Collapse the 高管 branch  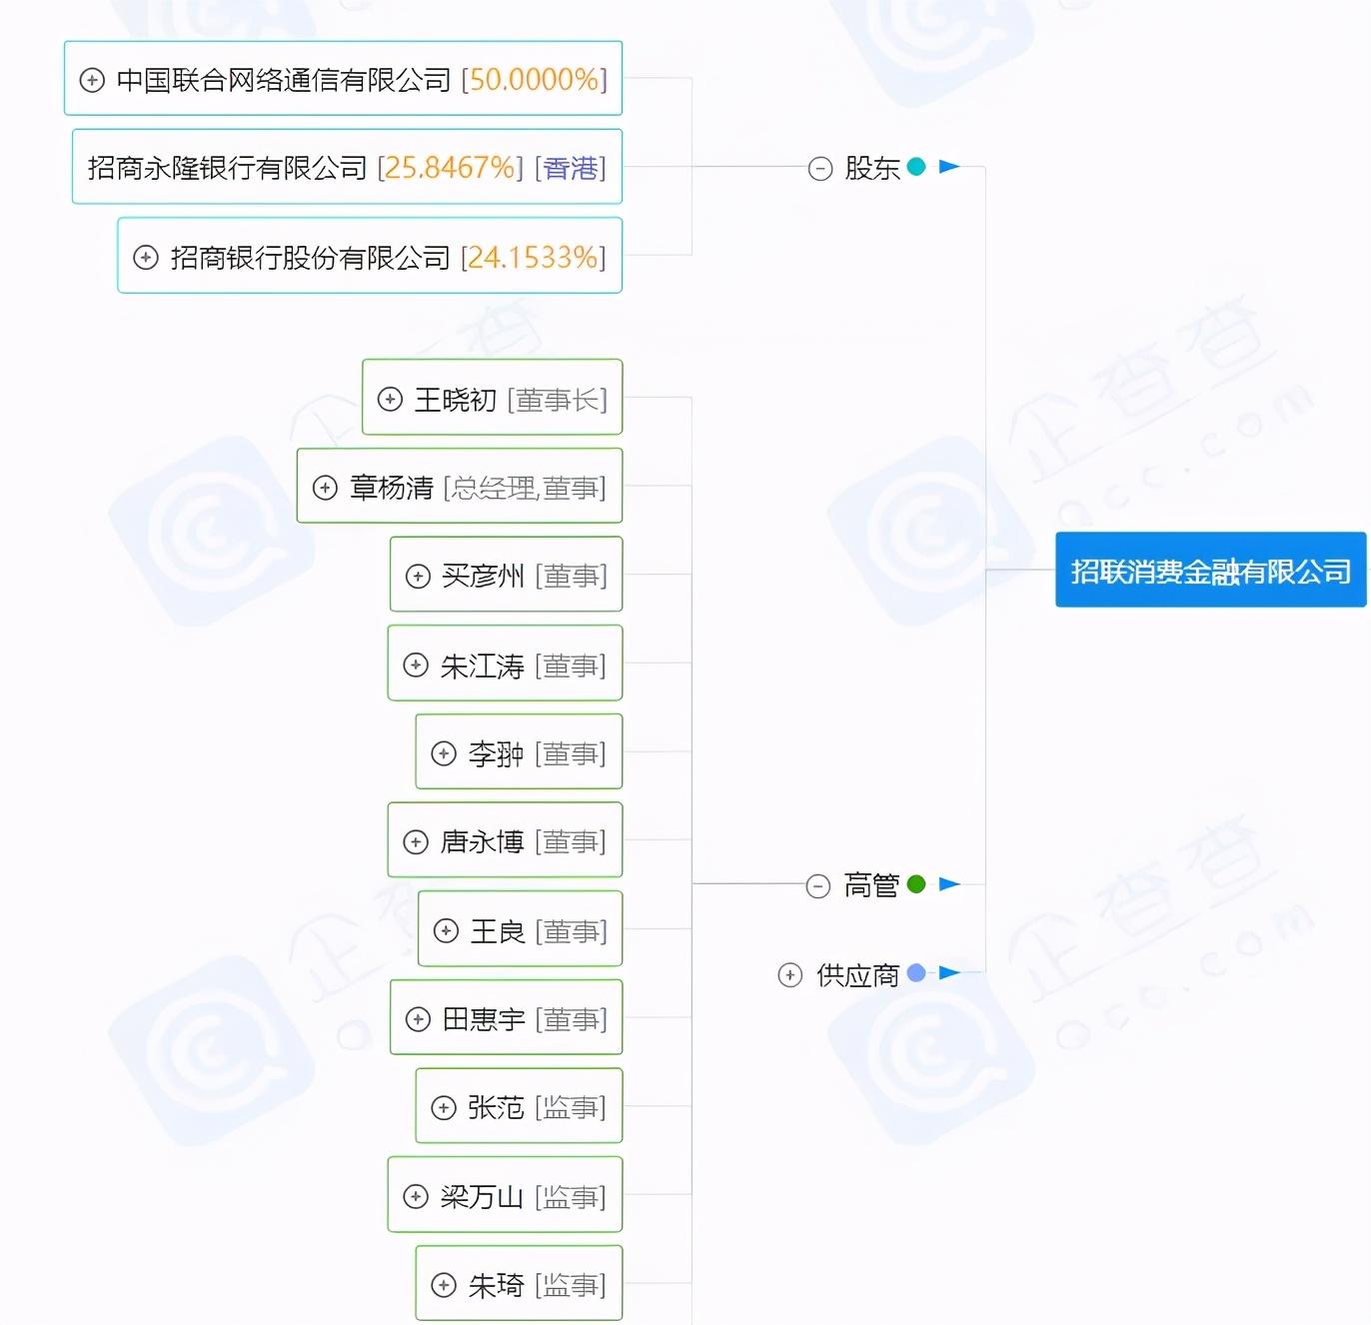pos(818,885)
